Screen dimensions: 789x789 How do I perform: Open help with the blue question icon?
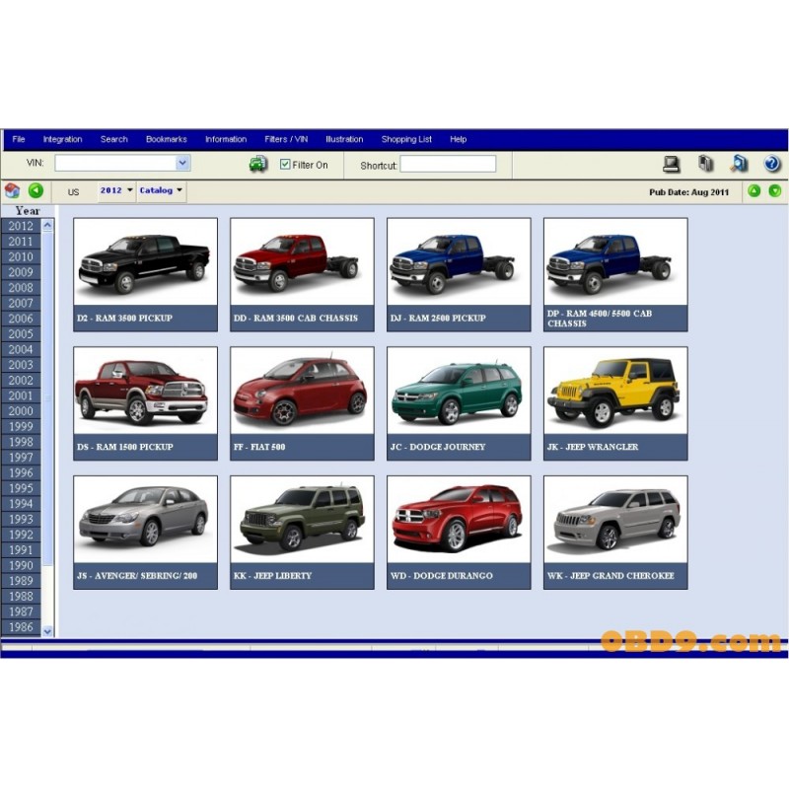[x=772, y=164]
